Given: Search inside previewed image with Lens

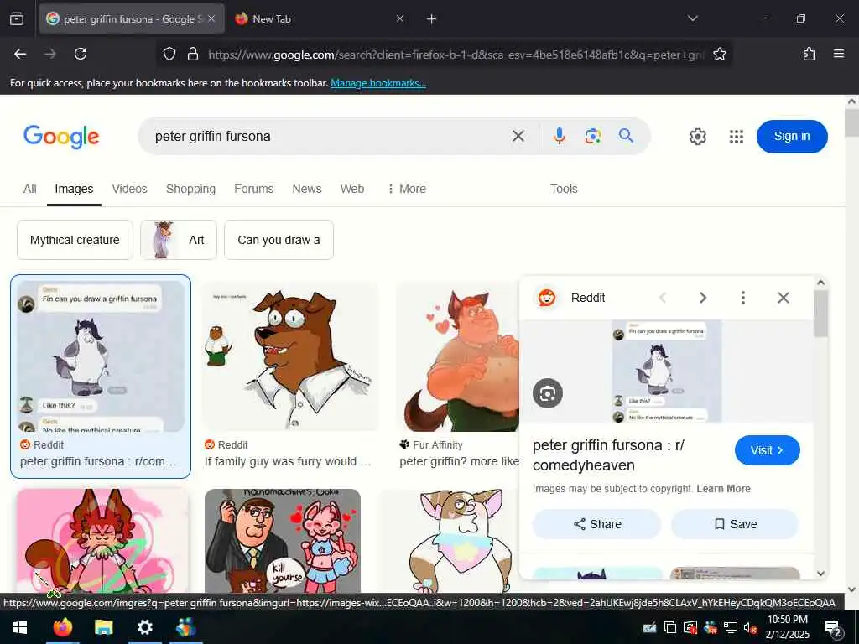Looking at the screenshot, I should [x=547, y=393].
